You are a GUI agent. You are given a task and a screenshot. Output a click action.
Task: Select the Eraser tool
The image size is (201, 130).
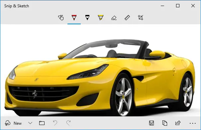(x=114, y=18)
